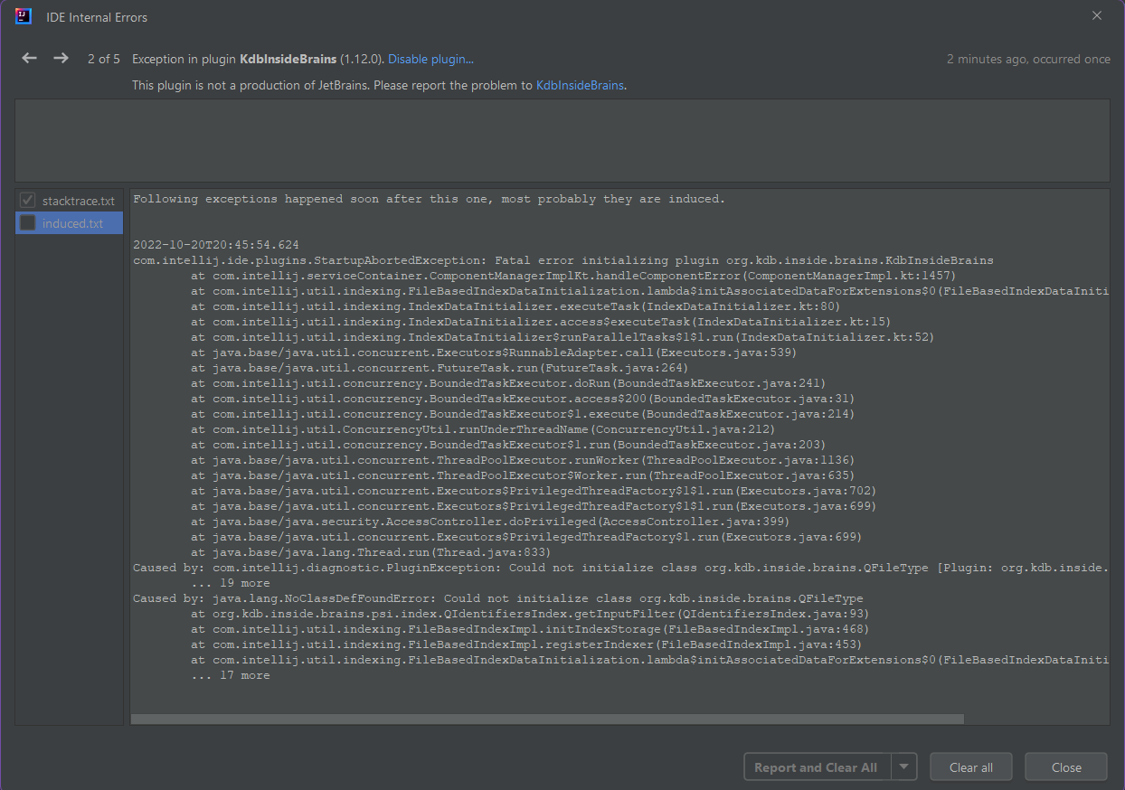Click the AccessController.doPrivileged trace line
Screen dimensions: 1125x790
[490, 522]
